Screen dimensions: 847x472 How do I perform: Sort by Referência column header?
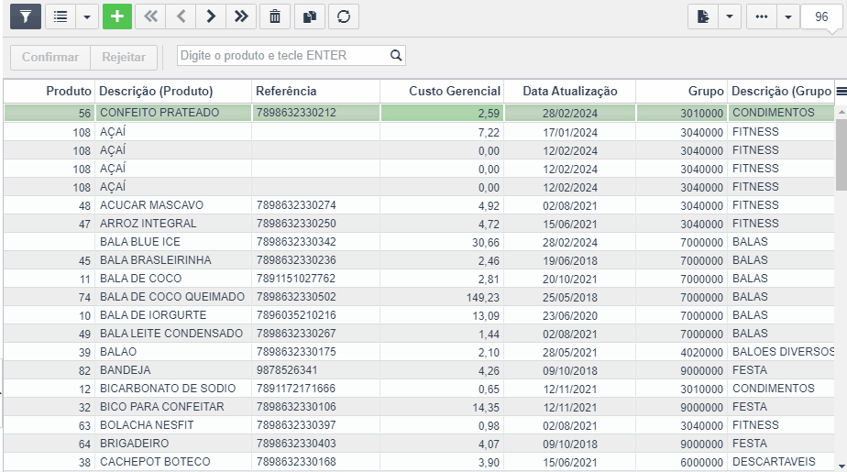(316, 91)
